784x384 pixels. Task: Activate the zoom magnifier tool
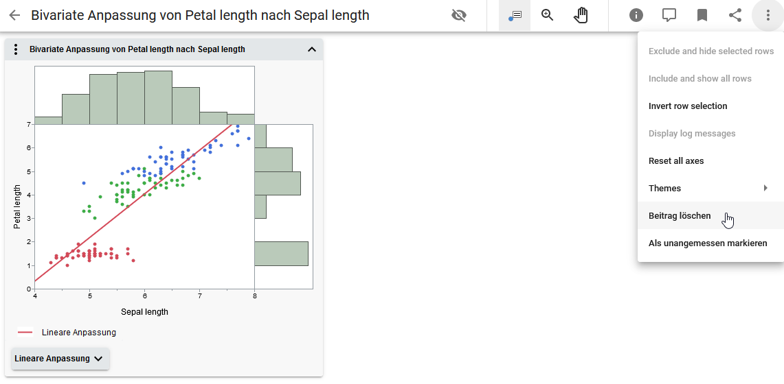(548, 15)
